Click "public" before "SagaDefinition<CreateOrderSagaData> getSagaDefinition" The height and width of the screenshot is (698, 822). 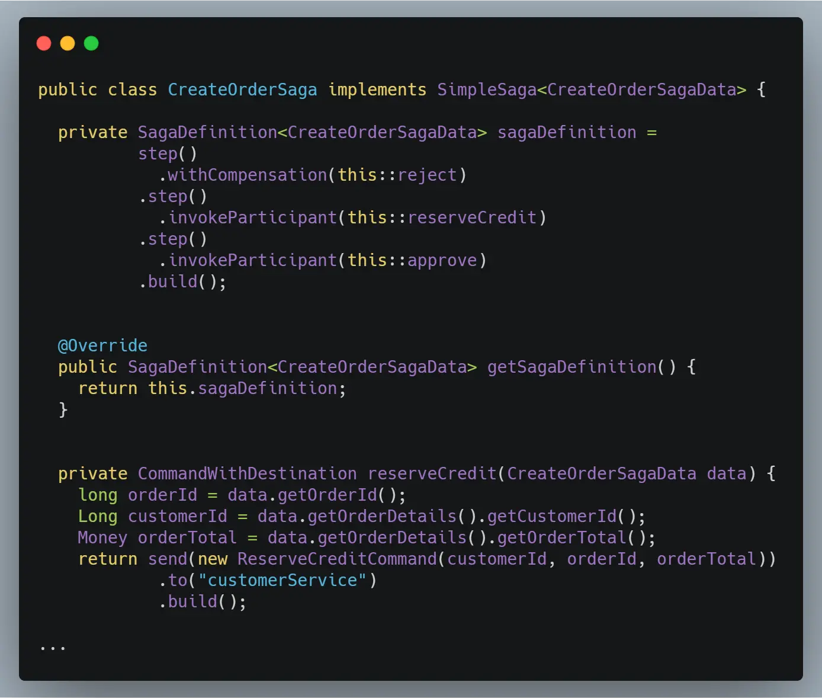[x=88, y=367]
